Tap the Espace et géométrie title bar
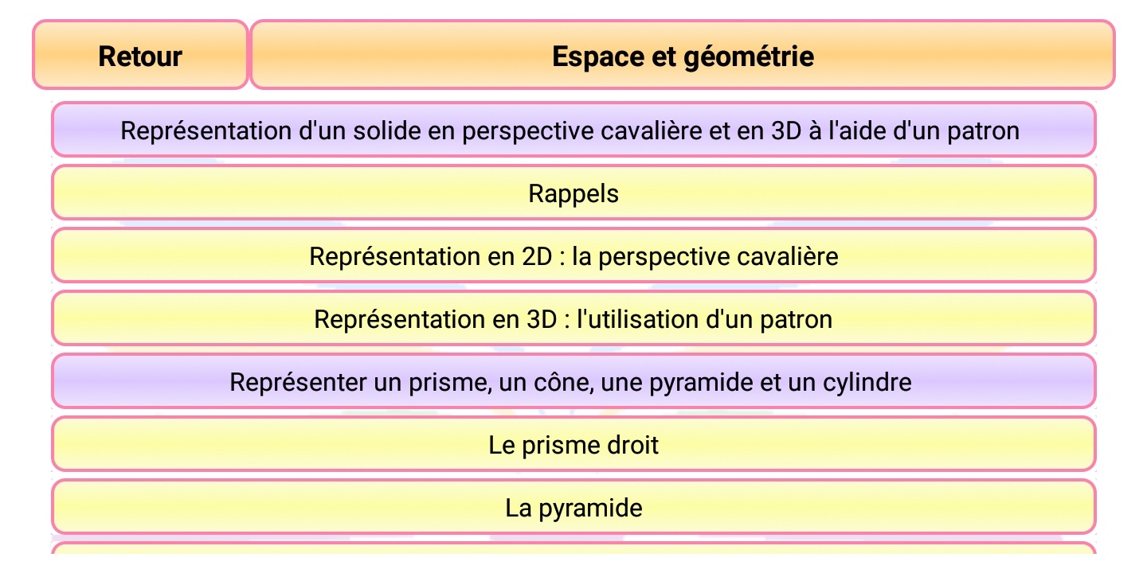1147x573 pixels. coord(683,55)
